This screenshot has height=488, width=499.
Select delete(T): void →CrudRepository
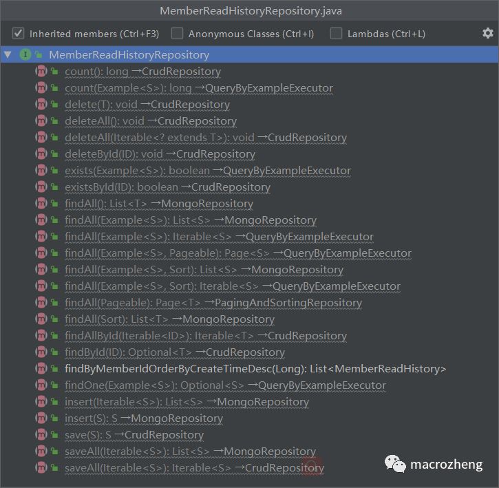tap(147, 105)
